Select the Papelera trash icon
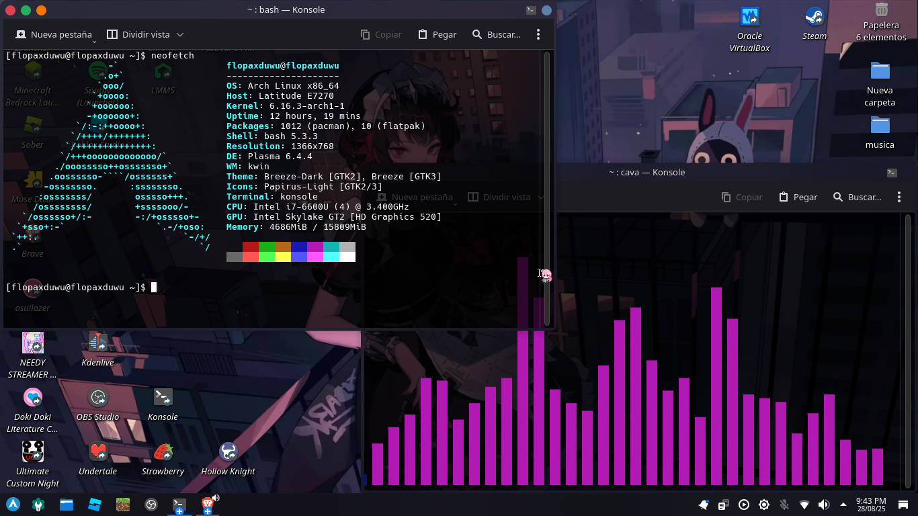The width and height of the screenshot is (918, 516). click(881, 21)
